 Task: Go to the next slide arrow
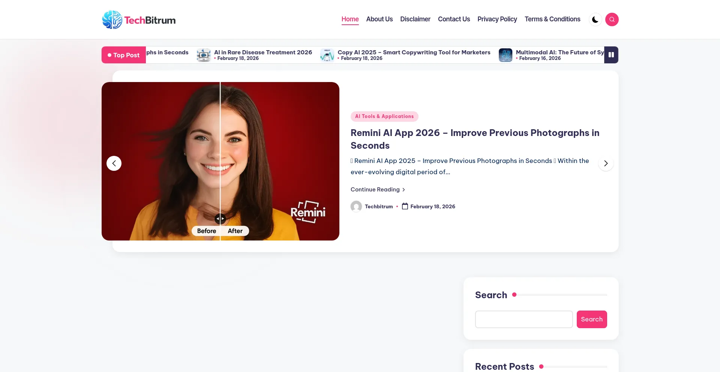606,163
